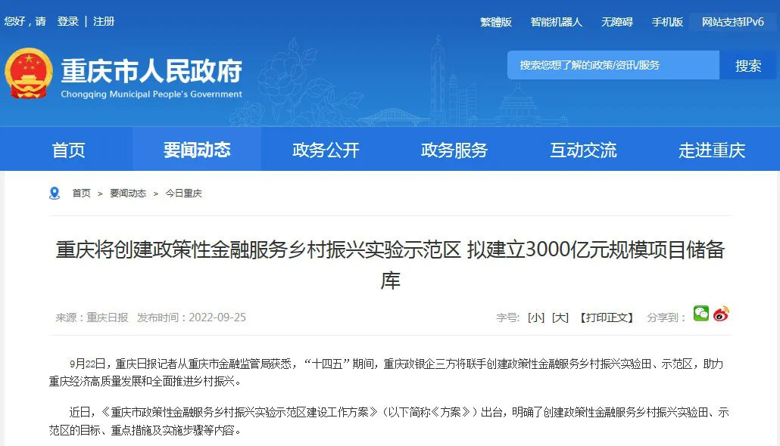Click the 搜索 search button
The height and width of the screenshot is (446, 780).
point(747,65)
